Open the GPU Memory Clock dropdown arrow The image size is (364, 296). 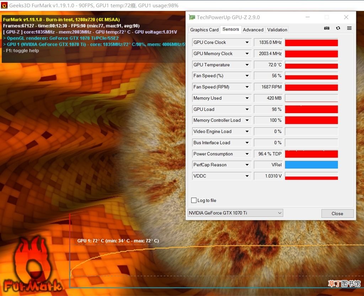tap(247, 53)
